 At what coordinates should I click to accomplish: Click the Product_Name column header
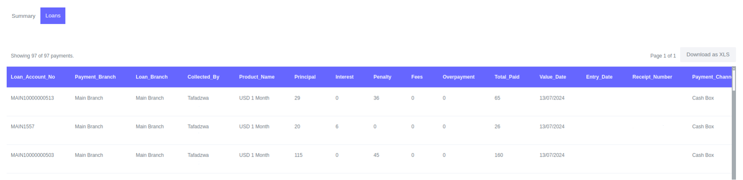click(257, 77)
